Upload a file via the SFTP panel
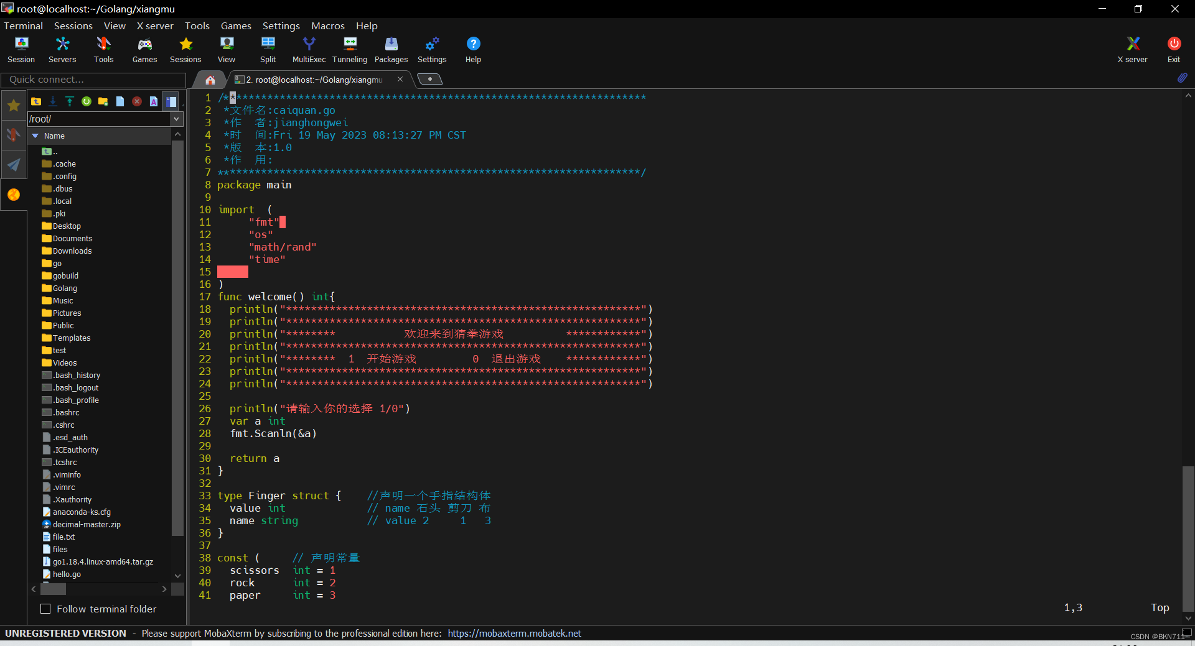The width and height of the screenshot is (1195, 646). point(69,101)
